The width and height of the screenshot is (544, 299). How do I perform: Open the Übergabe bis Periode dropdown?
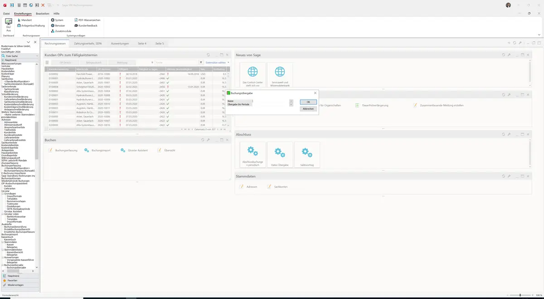click(291, 105)
